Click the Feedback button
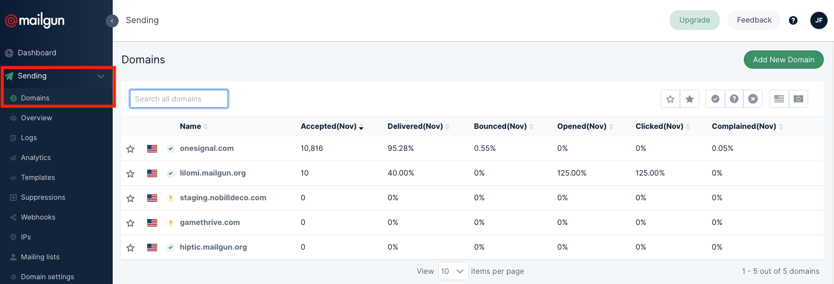 click(754, 20)
